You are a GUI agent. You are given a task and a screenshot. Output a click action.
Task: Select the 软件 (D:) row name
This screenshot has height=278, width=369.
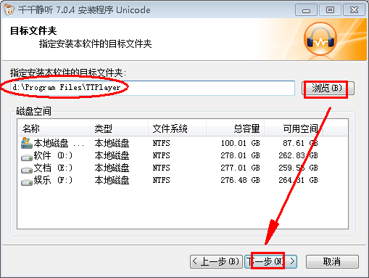(x=53, y=155)
